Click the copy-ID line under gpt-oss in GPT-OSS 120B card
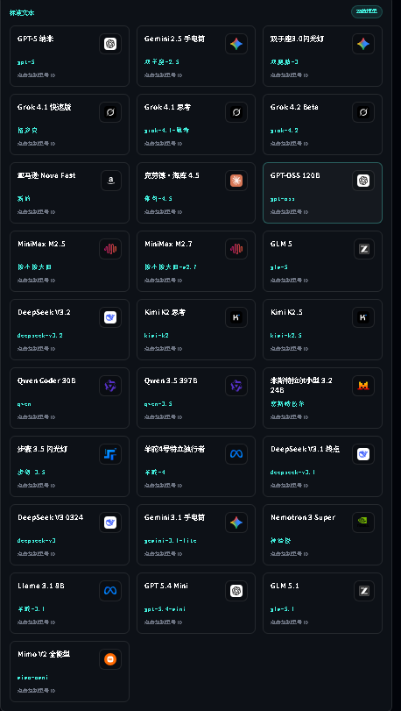This screenshot has height=711, width=401. tap(290, 212)
